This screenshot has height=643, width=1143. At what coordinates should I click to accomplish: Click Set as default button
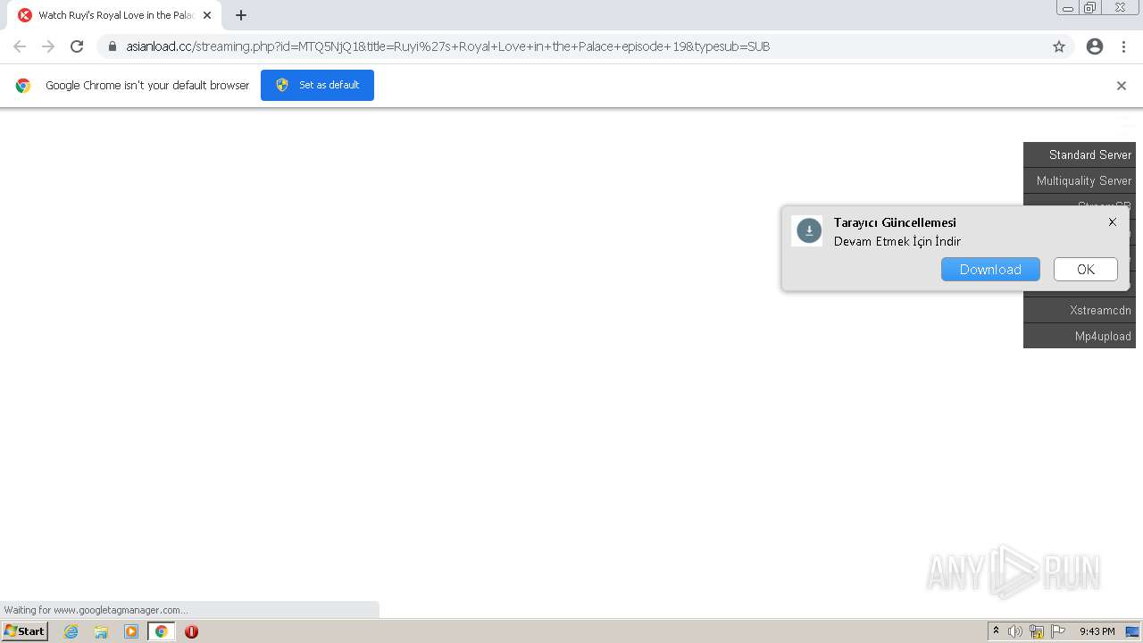[x=317, y=85]
